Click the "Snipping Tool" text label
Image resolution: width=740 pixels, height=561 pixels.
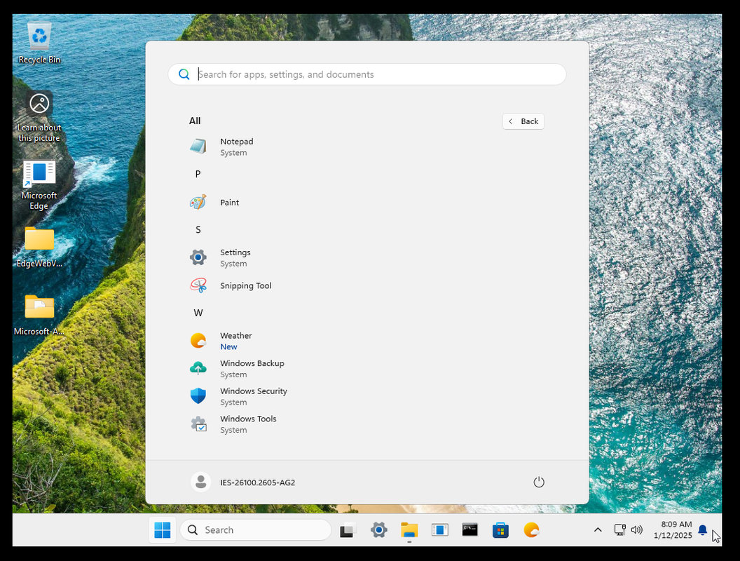click(246, 285)
